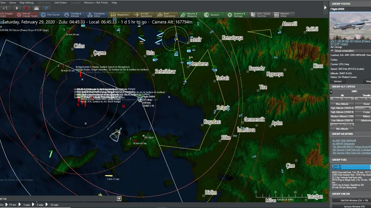Collapse the right side panel arrow
The image size is (371, 208).
tap(325, 8)
